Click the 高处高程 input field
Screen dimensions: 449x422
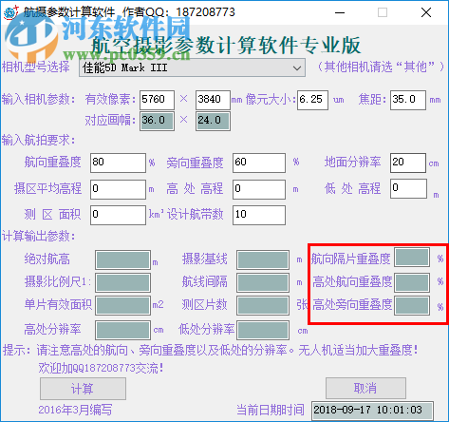(259, 189)
